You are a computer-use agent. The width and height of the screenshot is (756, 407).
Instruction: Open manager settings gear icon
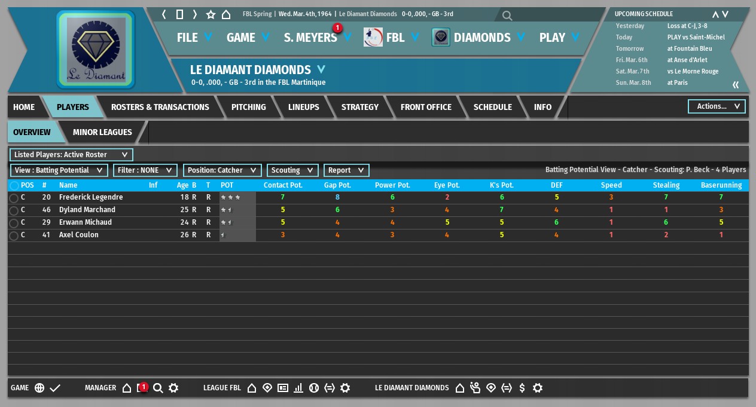[173, 388]
